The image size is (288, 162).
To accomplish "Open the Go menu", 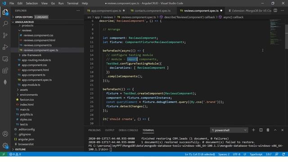I will click(x=53, y=3).
